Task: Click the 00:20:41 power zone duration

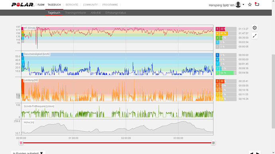Action: tap(244, 81)
